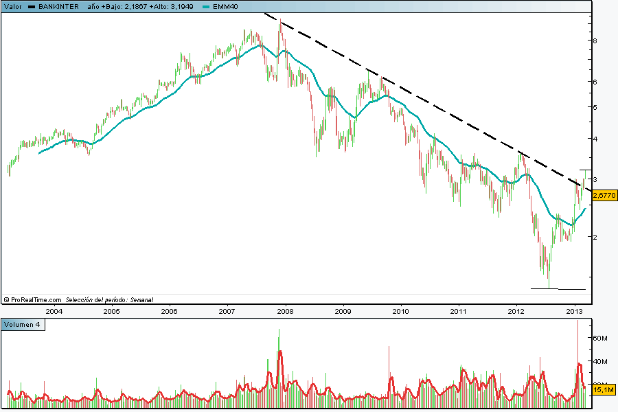The width and height of the screenshot is (618, 412).
Task: Click the 2008 year label on time axis
Action: [285, 312]
